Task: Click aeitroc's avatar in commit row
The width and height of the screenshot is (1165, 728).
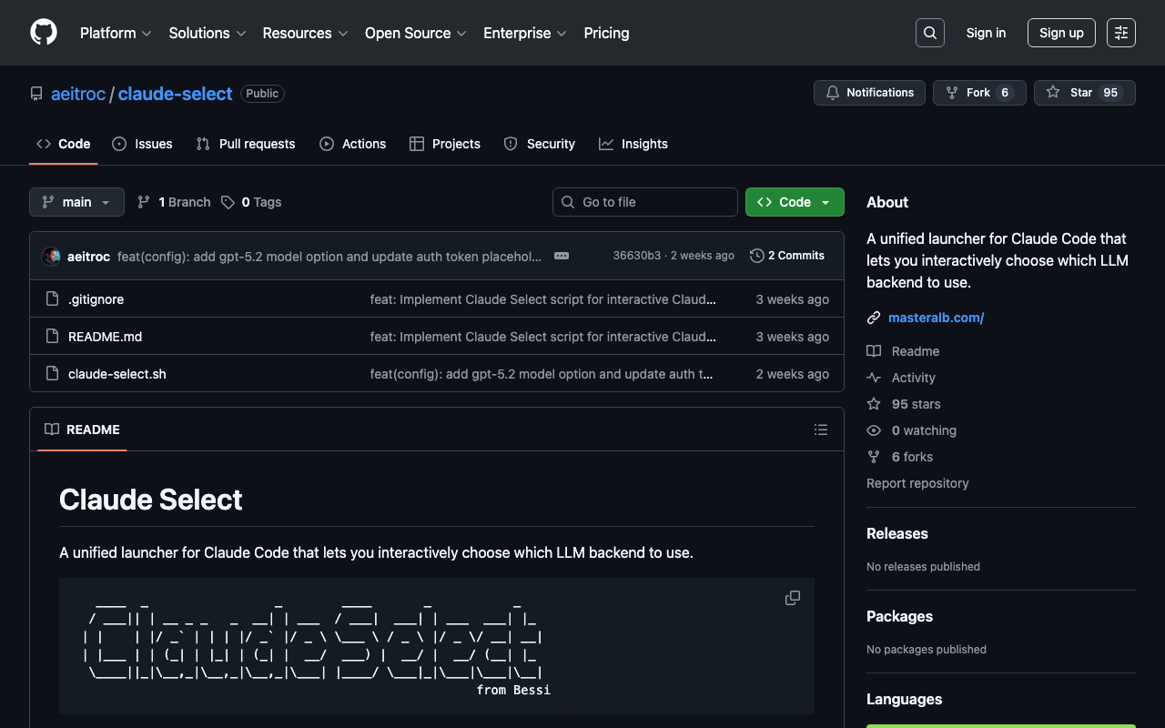Action: click(x=52, y=257)
